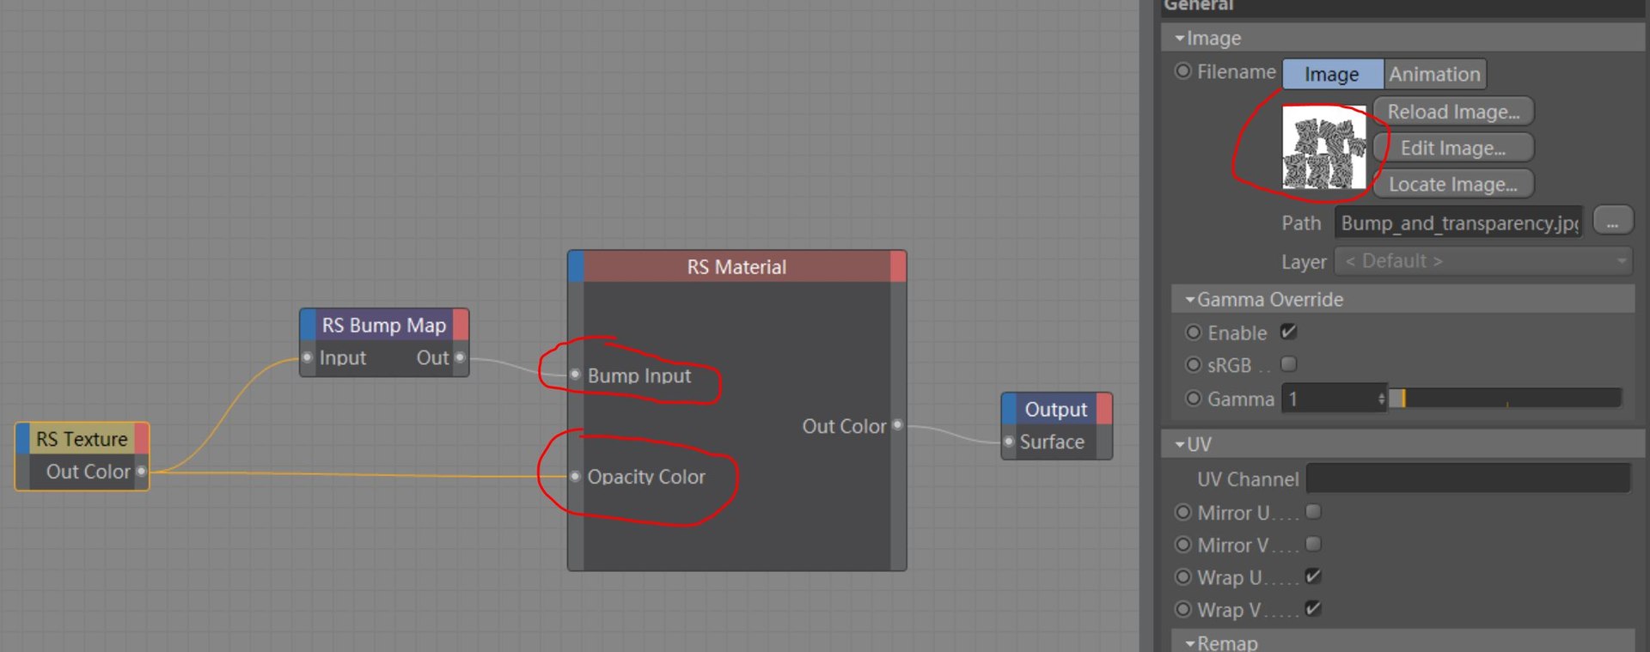Click the blue corner of RS Material node

point(576,266)
